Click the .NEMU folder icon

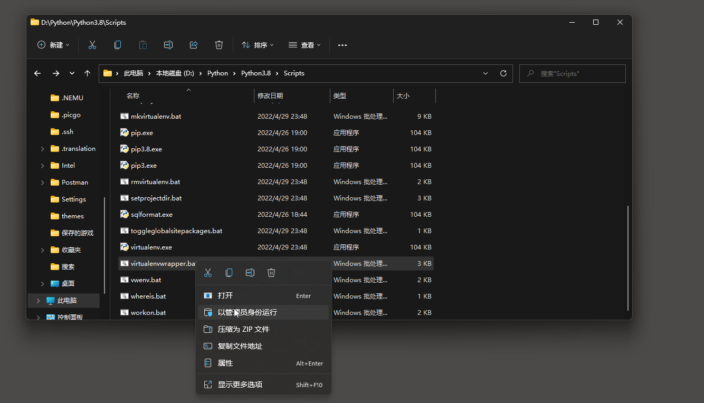[x=55, y=98]
